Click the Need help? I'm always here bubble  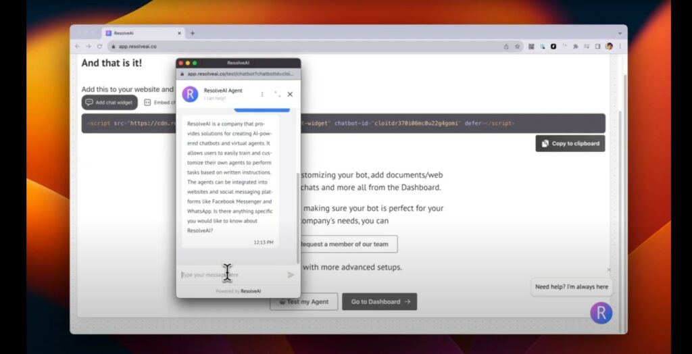572,287
